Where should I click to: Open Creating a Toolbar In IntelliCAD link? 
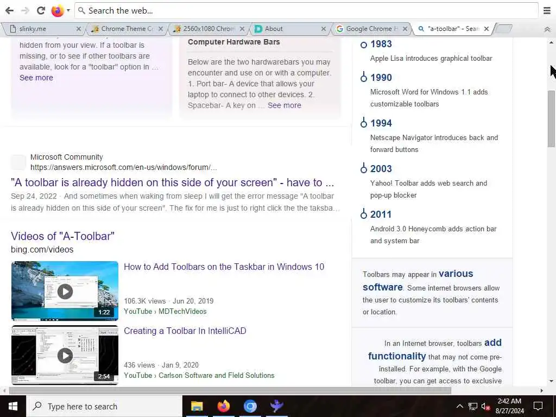click(185, 331)
